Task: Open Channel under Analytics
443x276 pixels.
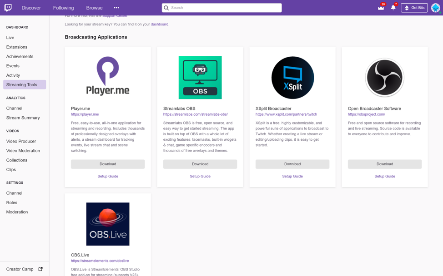Action: (x=14, y=108)
